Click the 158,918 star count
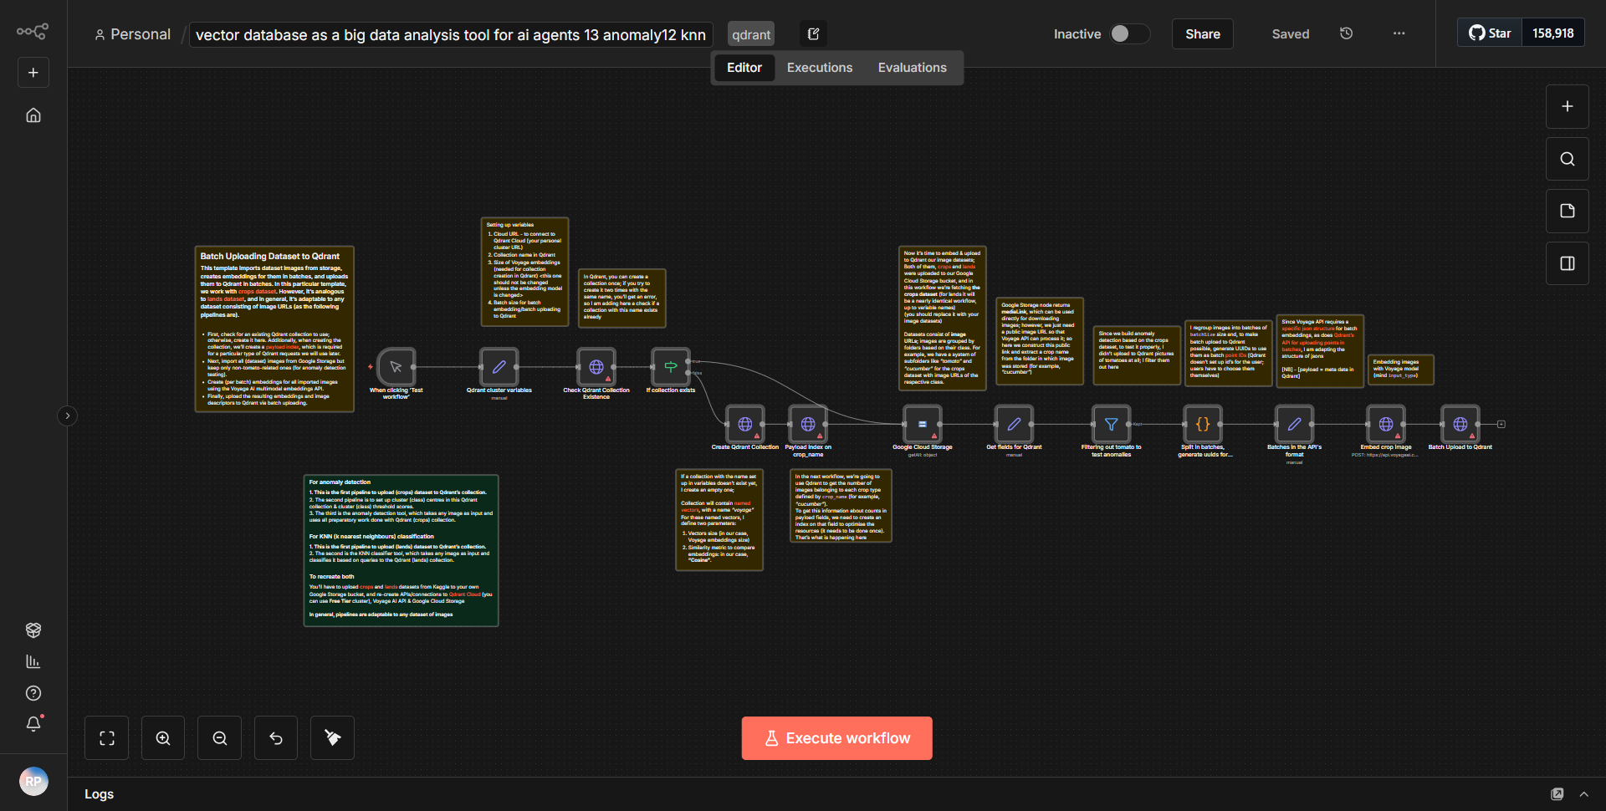 point(1552,33)
